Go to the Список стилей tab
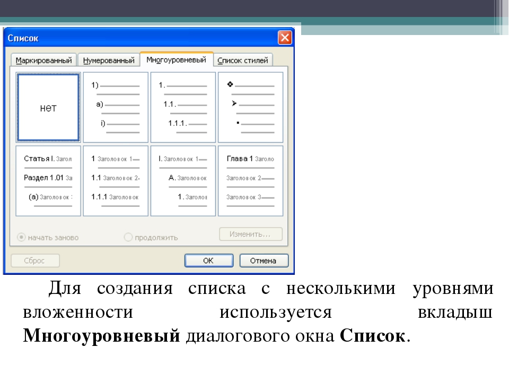This screenshot has height=382, width=509. click(243, 60)
